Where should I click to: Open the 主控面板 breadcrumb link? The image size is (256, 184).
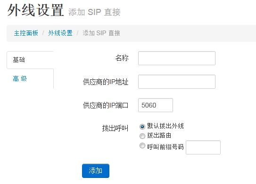tap(26, 33)
